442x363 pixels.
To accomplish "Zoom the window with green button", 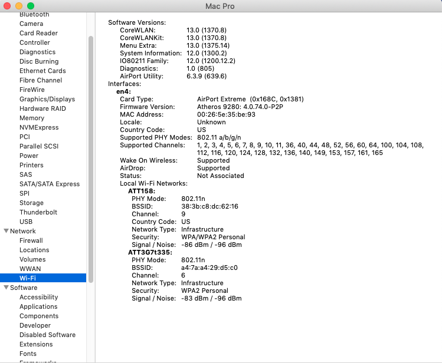I will pyautogui.click(x=31, y=6).
